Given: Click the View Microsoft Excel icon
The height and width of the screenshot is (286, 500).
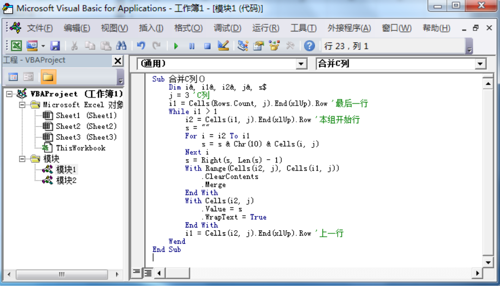Looking at the screenshot, I should pyautogui.click(x=16, y=46).
